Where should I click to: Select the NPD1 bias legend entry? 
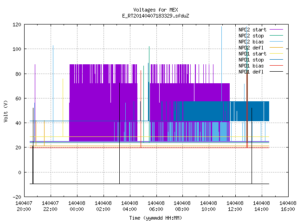tap(251, 66)
